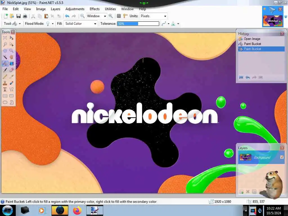Select the Clone Stamp tool

[5, 83]
